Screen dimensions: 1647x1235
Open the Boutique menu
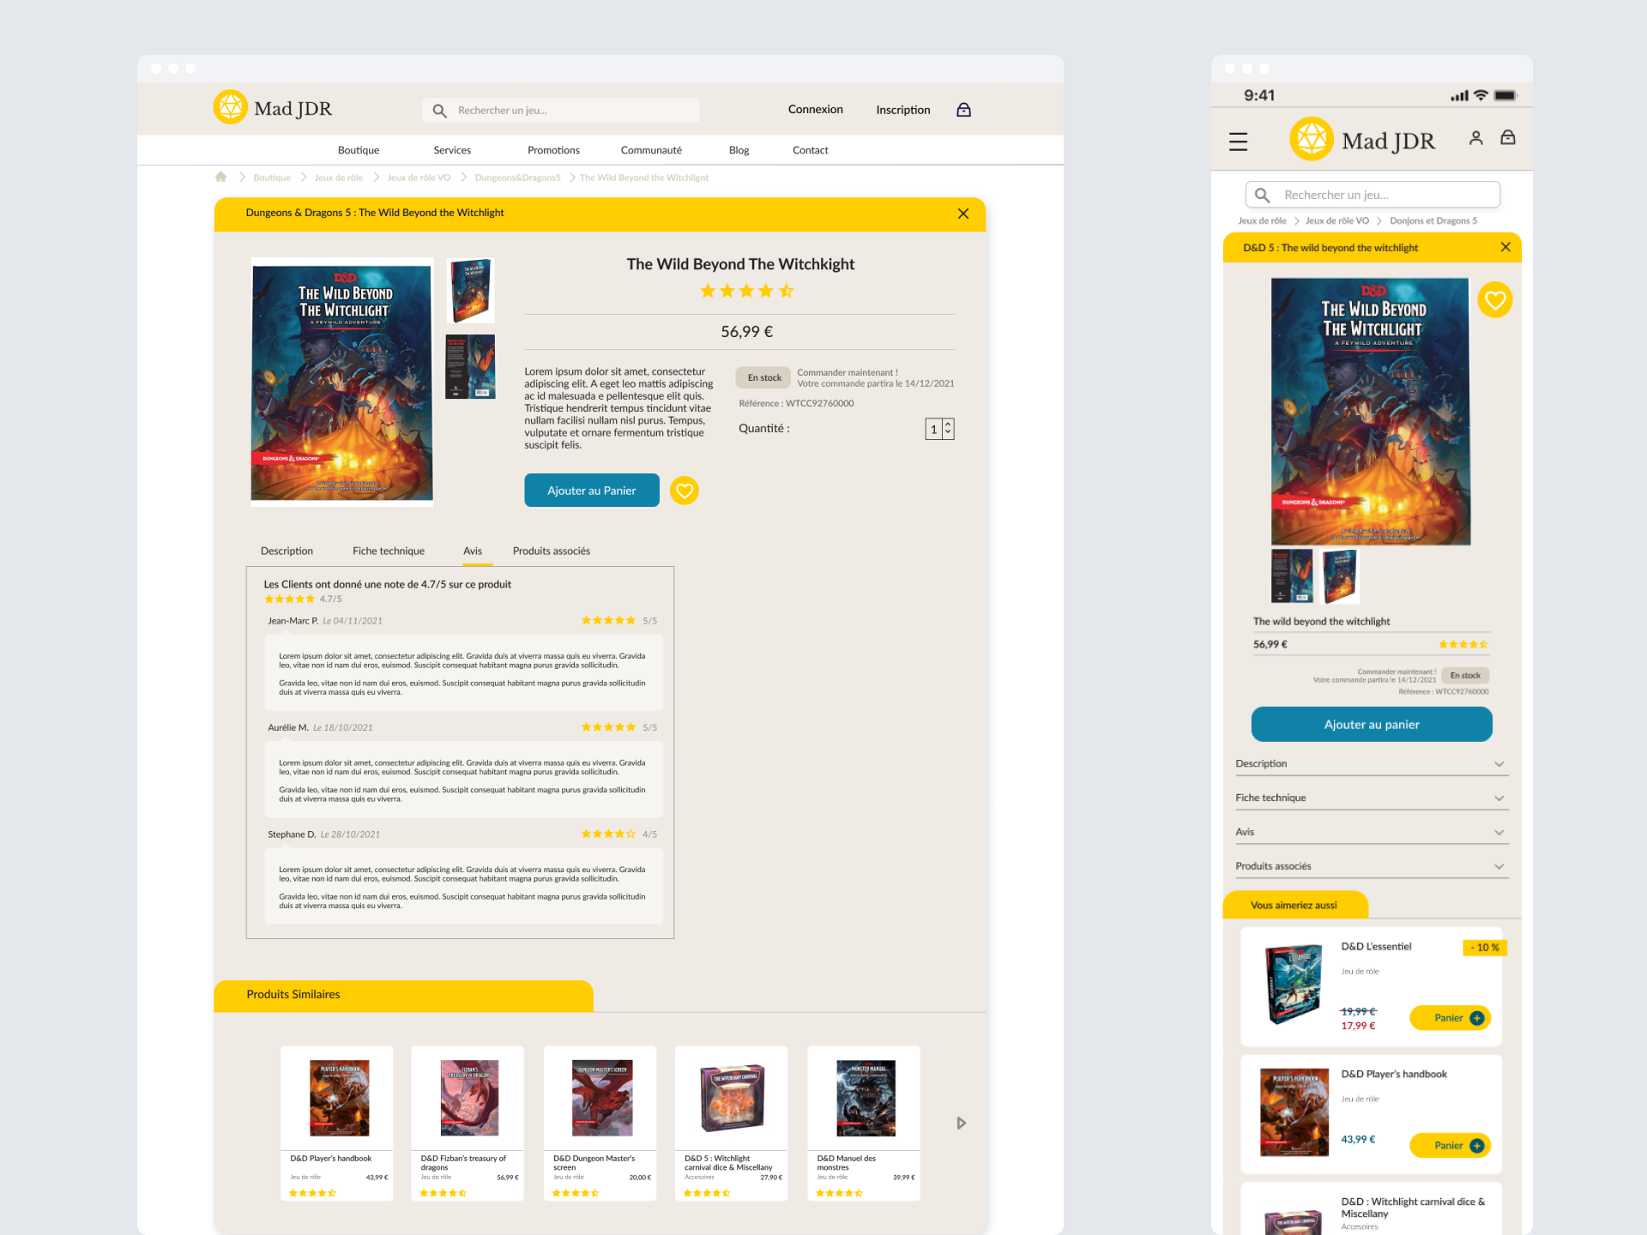coord(359,150)
